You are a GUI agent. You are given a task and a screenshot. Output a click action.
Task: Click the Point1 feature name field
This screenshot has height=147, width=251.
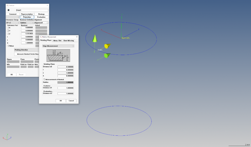[x=32, y=10]
